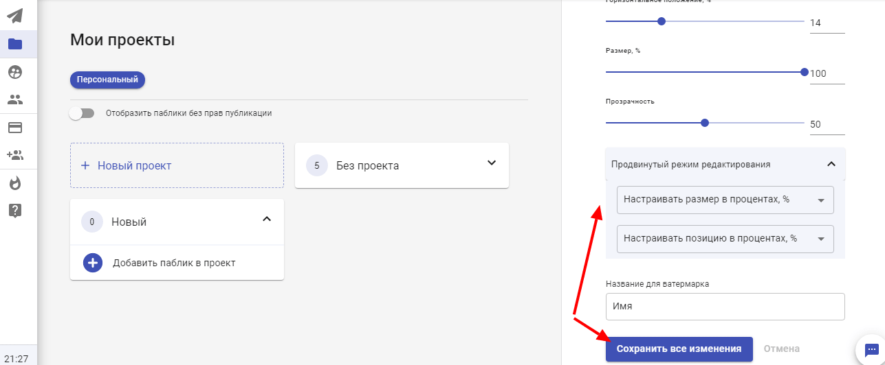Click the 21:27 clock in sidebar
The height and width of the screenshot is (365, 885).
pyautogui.click(x=15, y=358)
